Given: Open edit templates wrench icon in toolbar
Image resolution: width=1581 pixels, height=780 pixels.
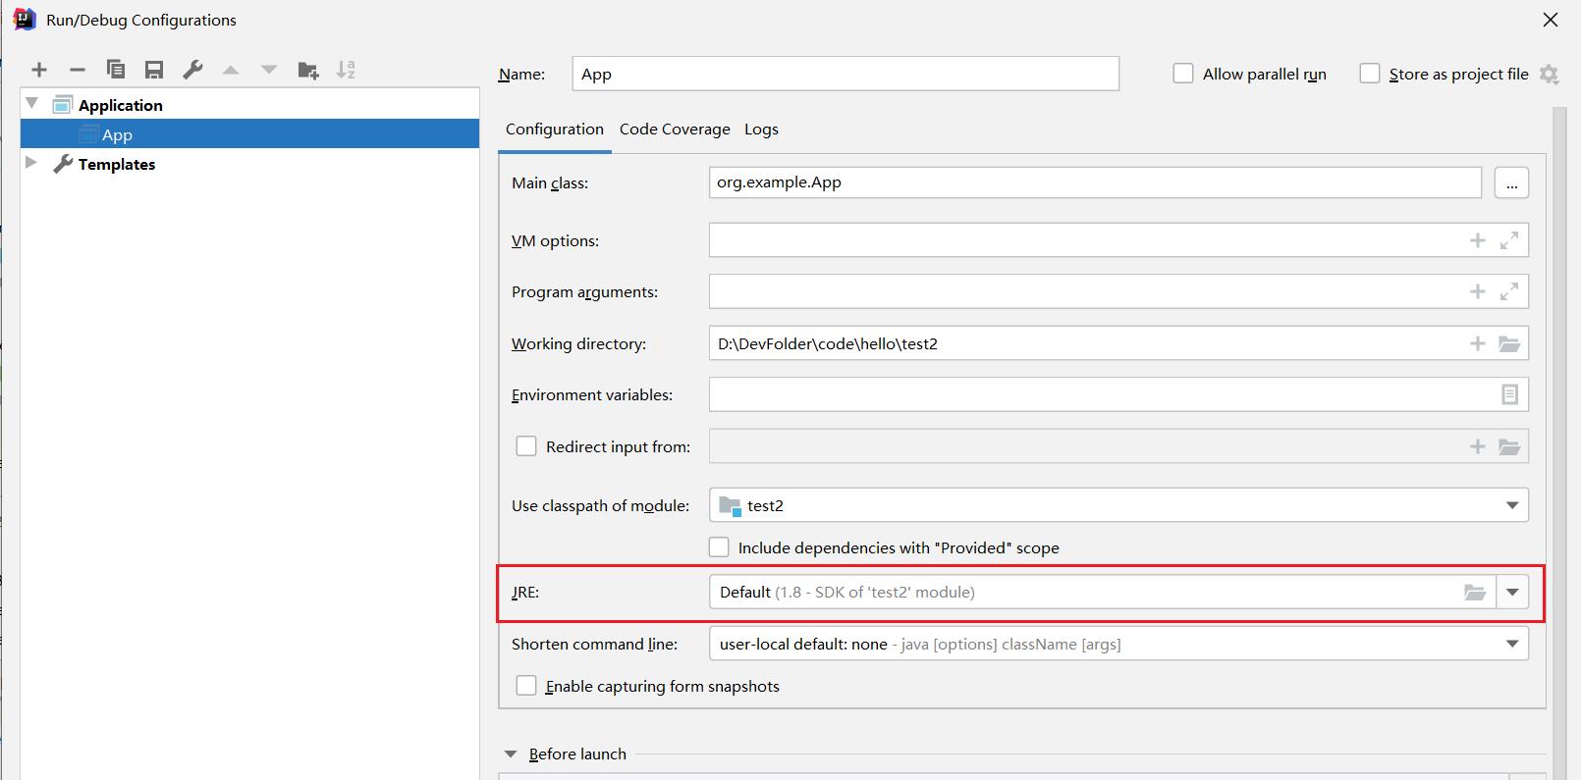Looking at the screenshot, I should coord(192,70).
